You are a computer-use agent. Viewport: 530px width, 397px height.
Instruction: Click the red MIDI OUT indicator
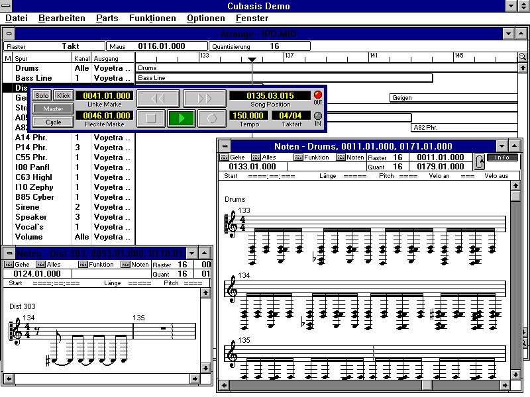tap(318, 95)
